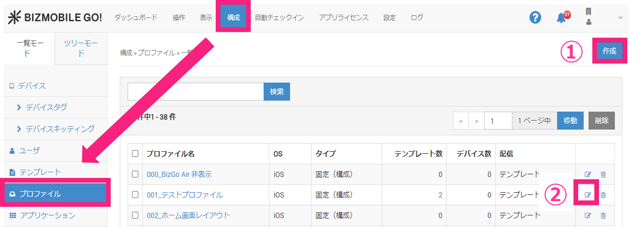
Task: Go to next page with > arrow
Action: 476,121
